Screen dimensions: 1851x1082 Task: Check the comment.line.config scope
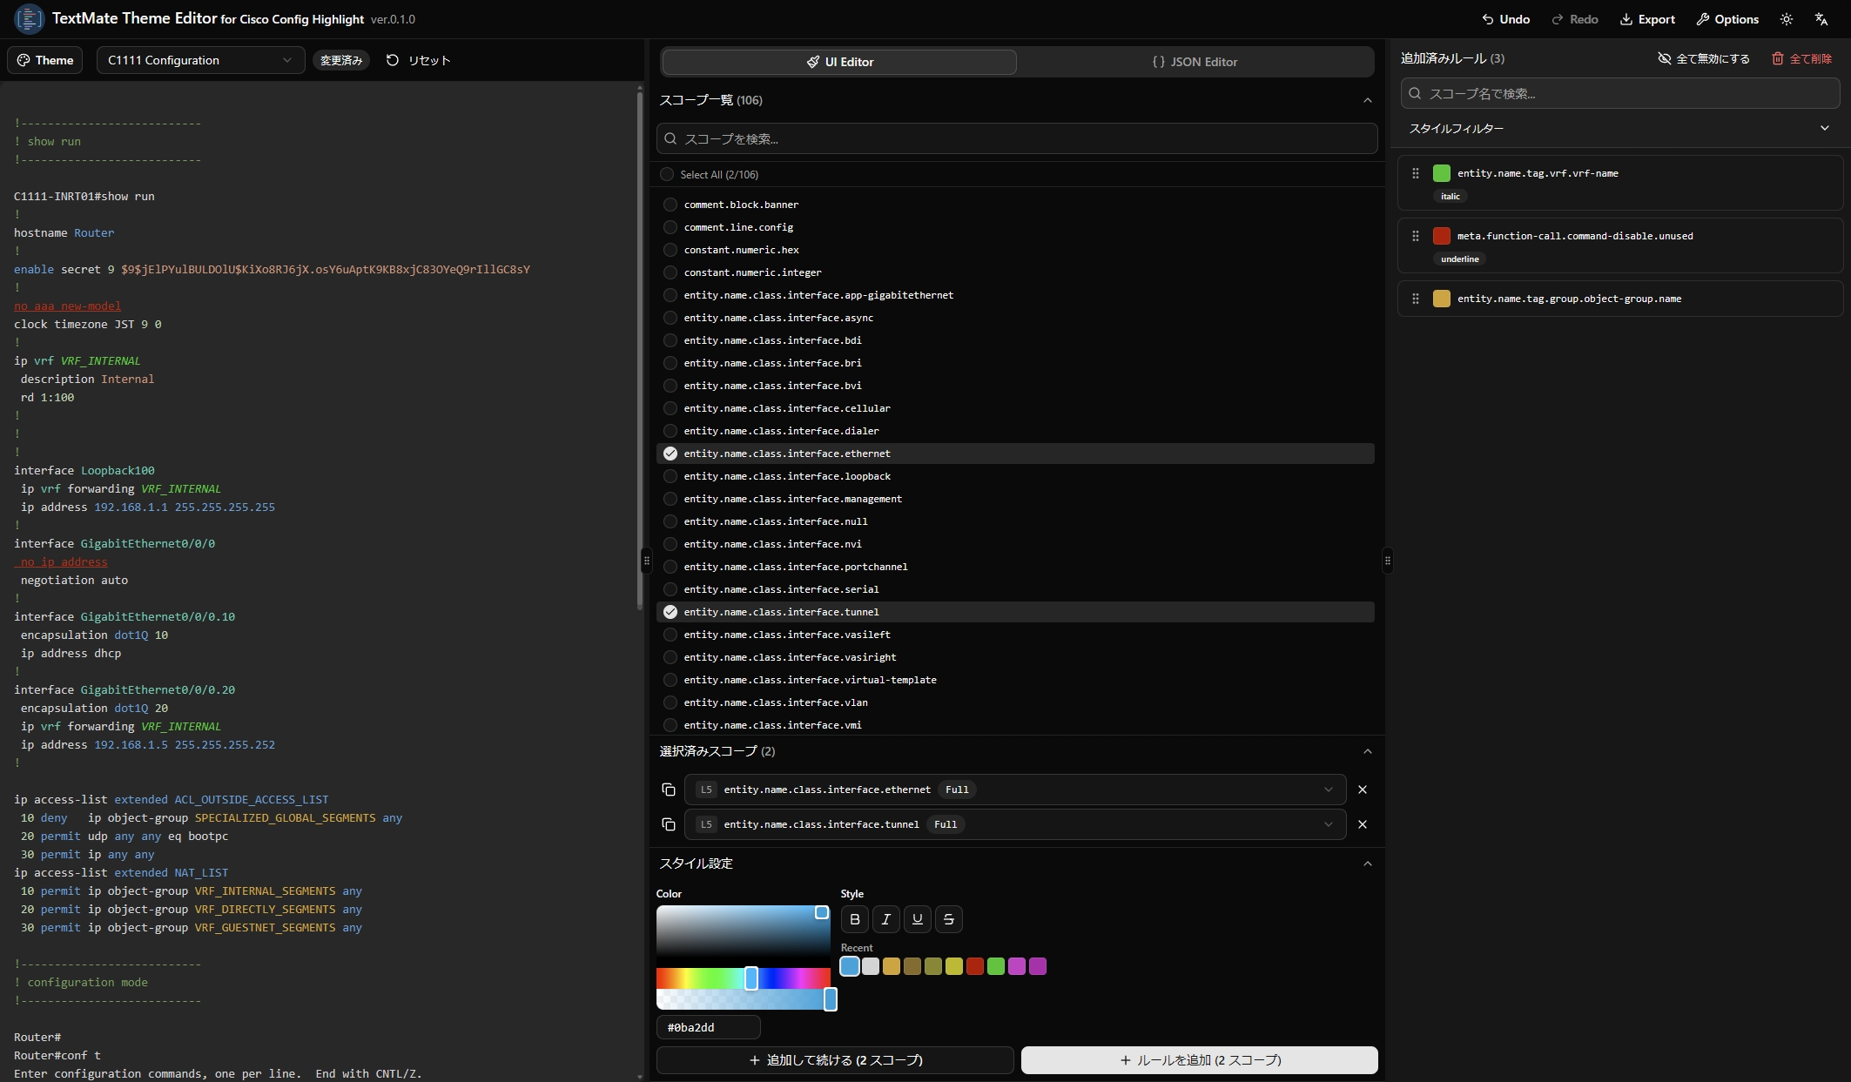coord(670,227)
